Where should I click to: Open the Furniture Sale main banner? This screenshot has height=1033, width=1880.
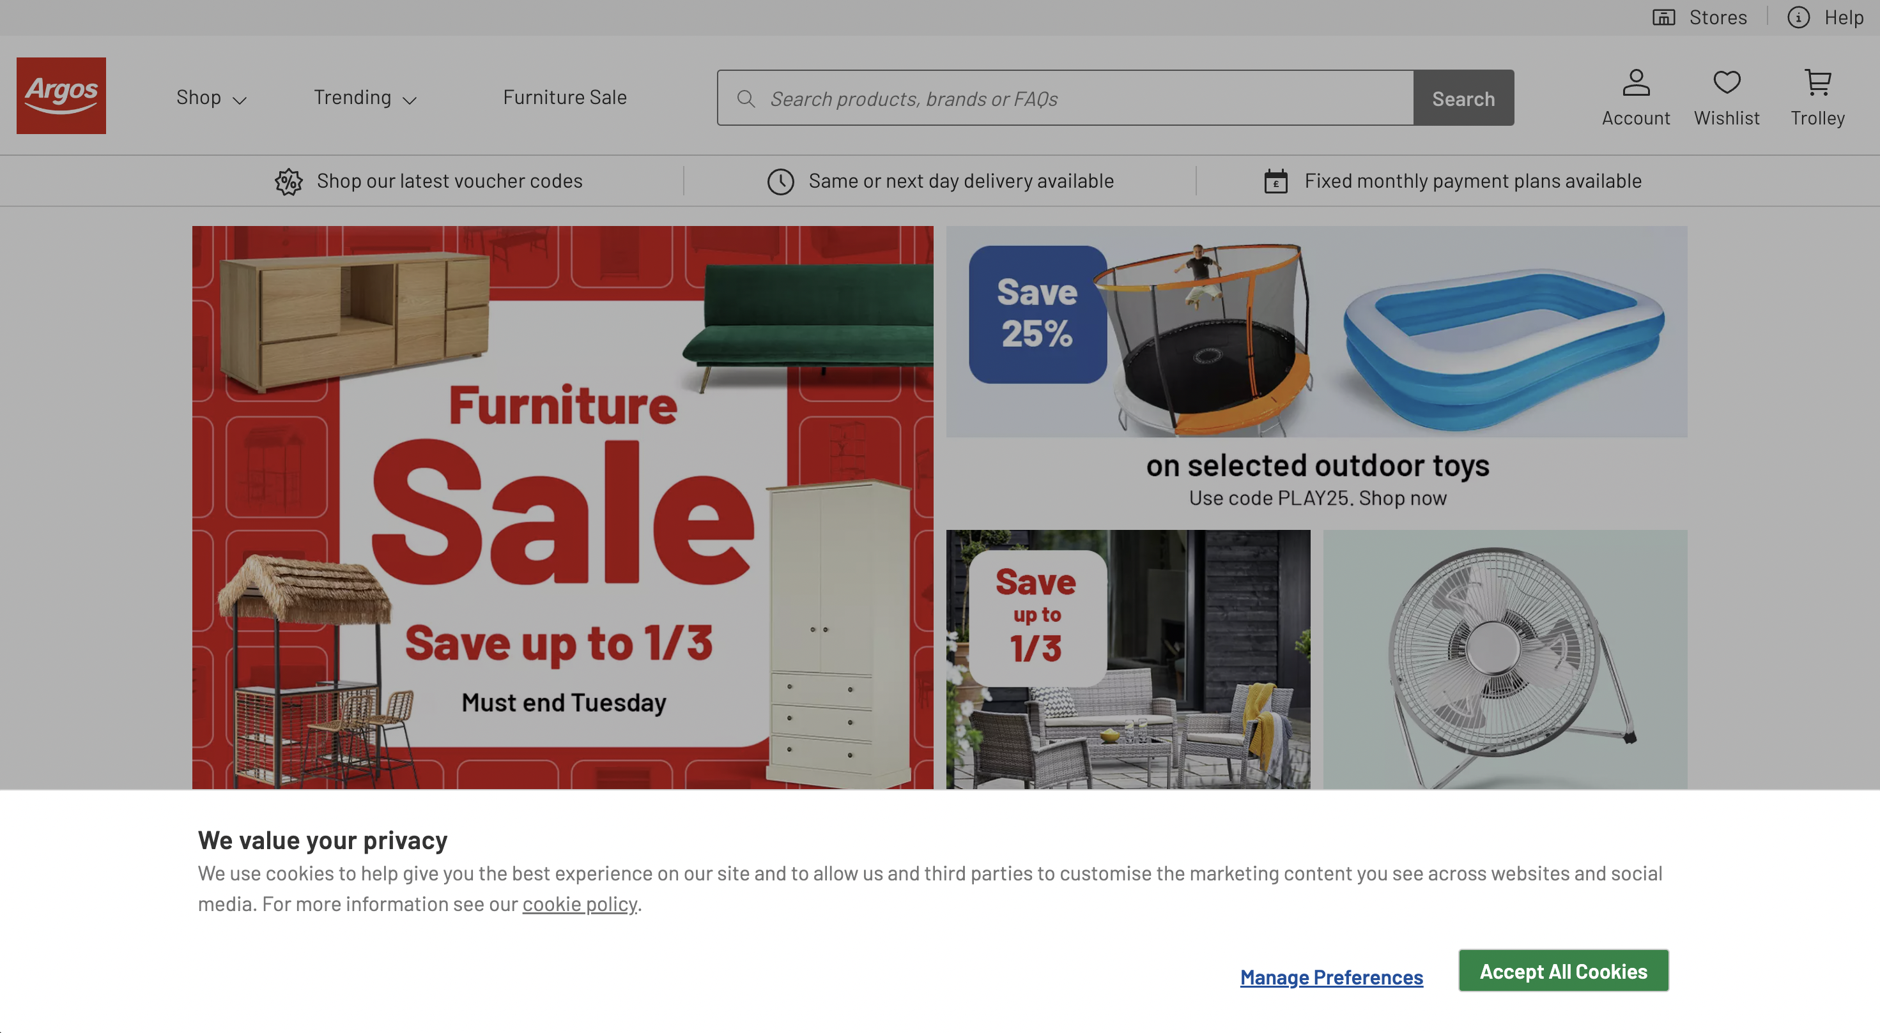tap(563, 508)
